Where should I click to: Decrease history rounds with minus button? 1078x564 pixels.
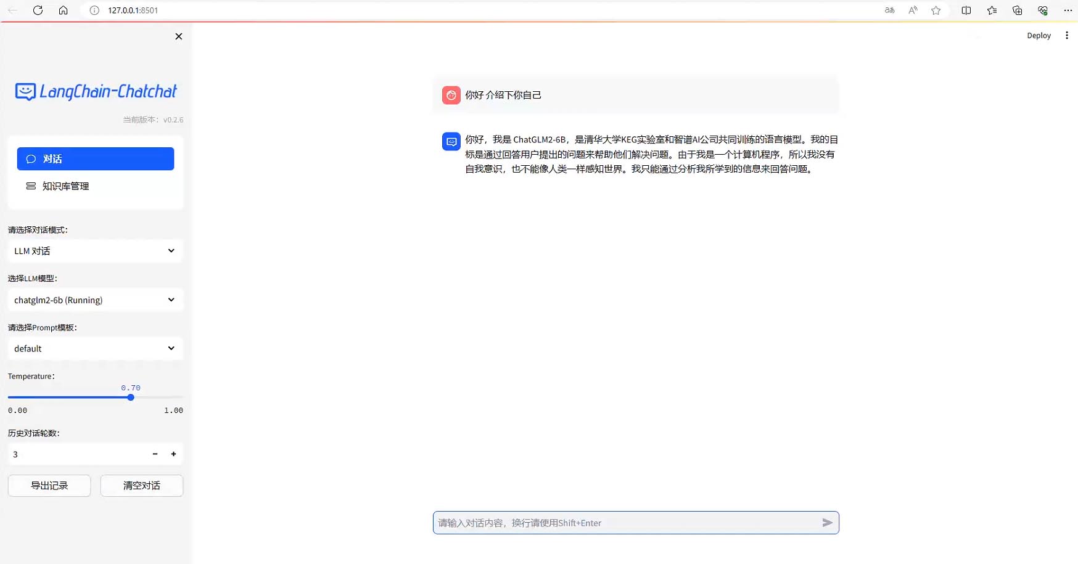tap(155, 454)
